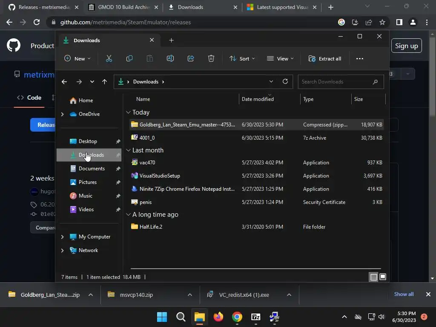Select Pictures in navigation pane
Viewport: 436px width, 327px height.
pos(89,182)
